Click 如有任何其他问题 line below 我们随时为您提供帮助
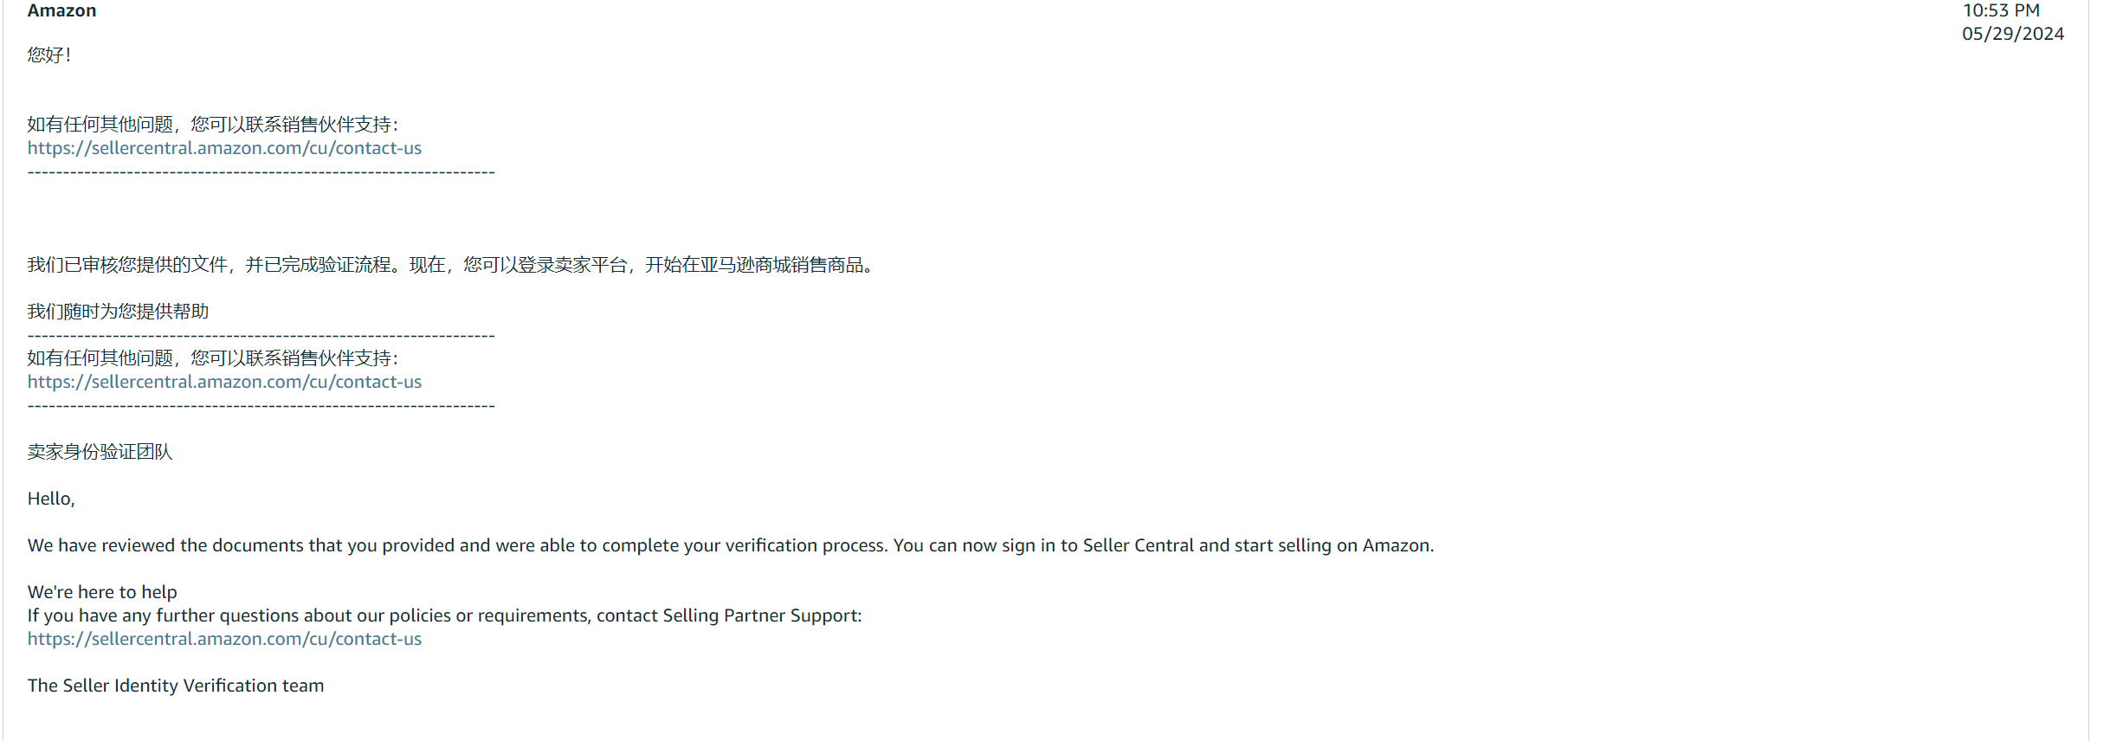The width and height of the screenshot is (2110, 741). coord(213,358)
